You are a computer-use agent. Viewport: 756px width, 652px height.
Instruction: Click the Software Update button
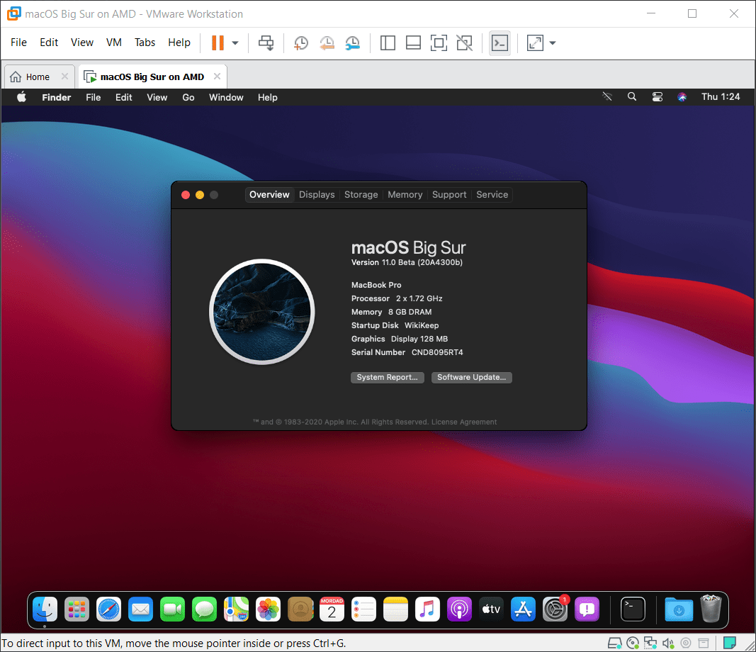click(x=472, y=377)
